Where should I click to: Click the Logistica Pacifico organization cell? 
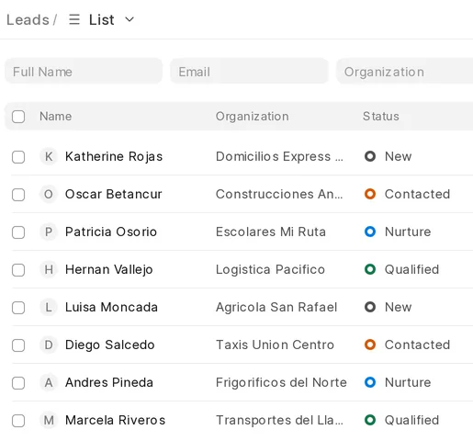click(x=270, y=269)
